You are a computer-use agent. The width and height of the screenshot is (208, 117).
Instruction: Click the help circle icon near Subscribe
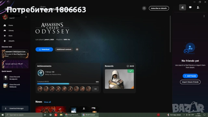click(144, 8)
